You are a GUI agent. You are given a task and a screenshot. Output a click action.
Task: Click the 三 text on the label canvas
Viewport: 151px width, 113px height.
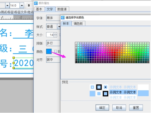[x=22, y=49]
